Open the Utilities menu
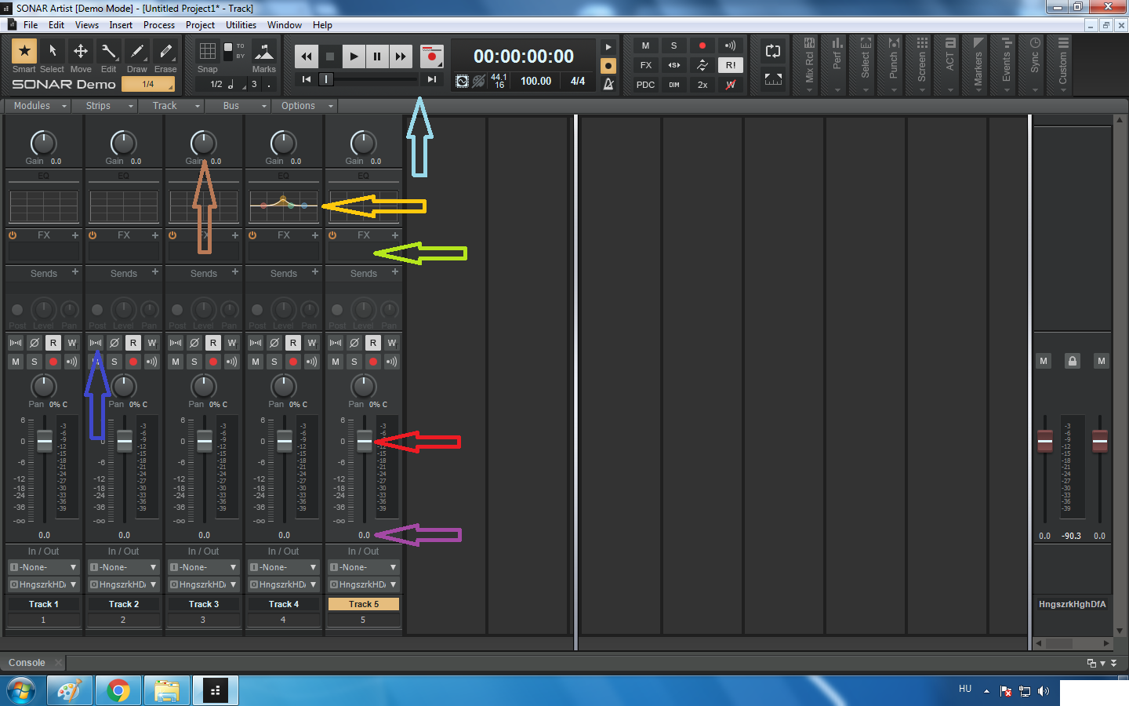 click(241, 25)
